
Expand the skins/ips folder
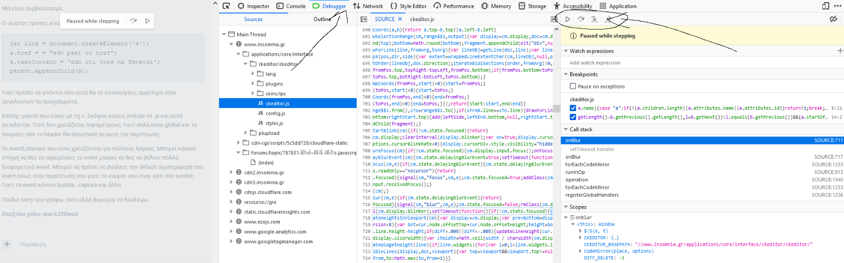[253, 93]
